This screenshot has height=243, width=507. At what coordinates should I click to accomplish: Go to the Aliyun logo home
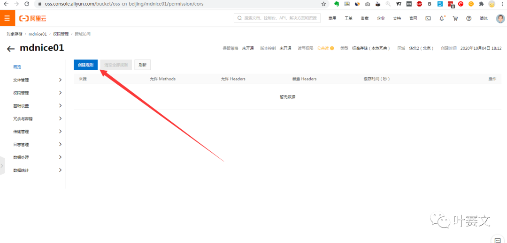click(33, 19)
